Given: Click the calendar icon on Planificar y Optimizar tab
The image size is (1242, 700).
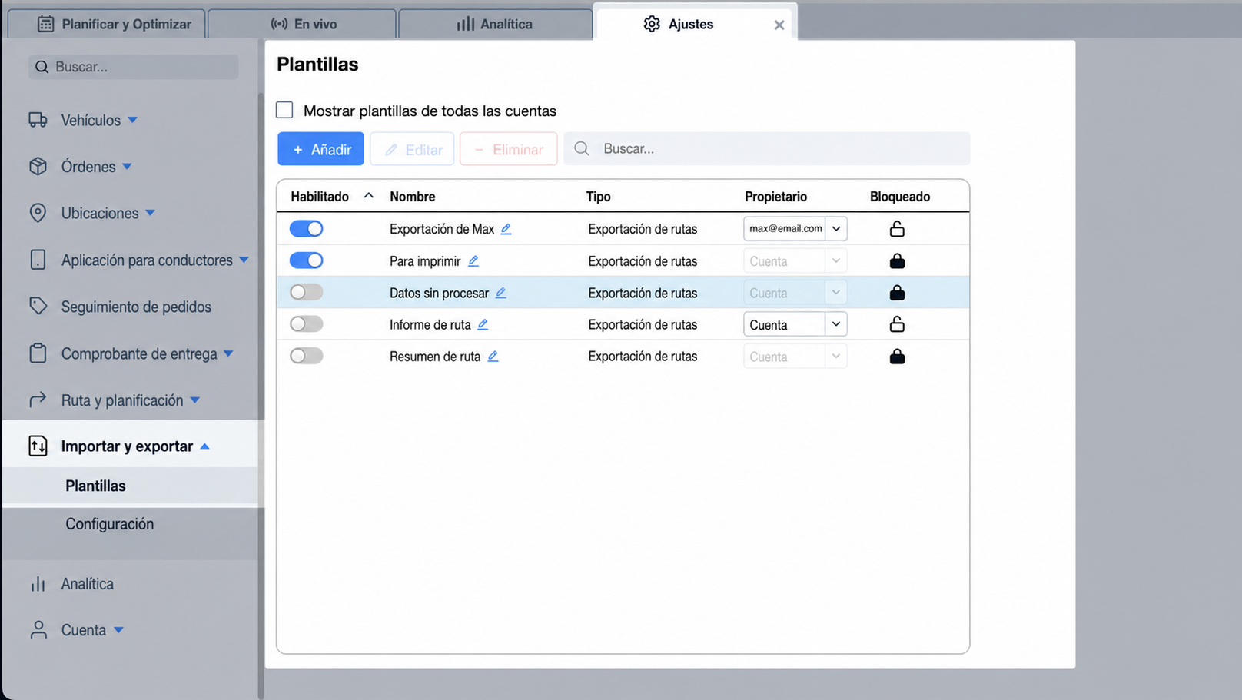Looking at the screenshot, I should click(x=45, y=24).
